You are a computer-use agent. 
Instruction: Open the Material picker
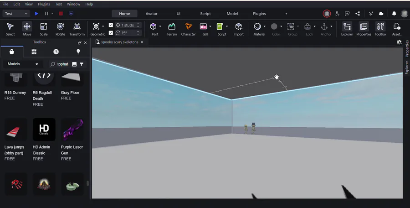257,26
